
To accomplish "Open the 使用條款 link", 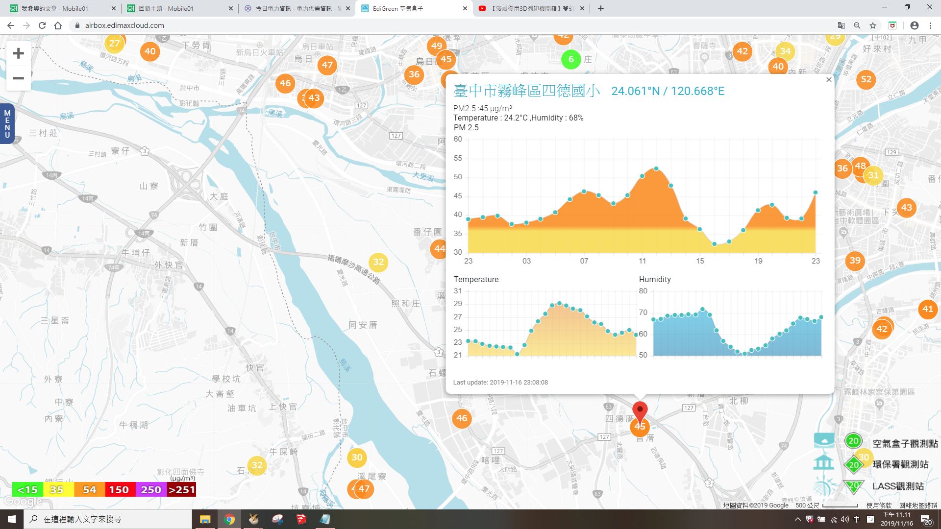I will pyautogui.click(x=879, y=505).
